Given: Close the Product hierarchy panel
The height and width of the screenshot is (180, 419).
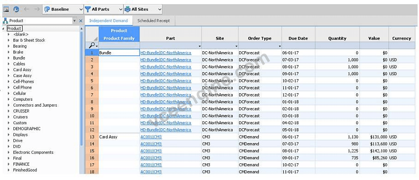Looking at the screenshot, I should click(81, 21).
